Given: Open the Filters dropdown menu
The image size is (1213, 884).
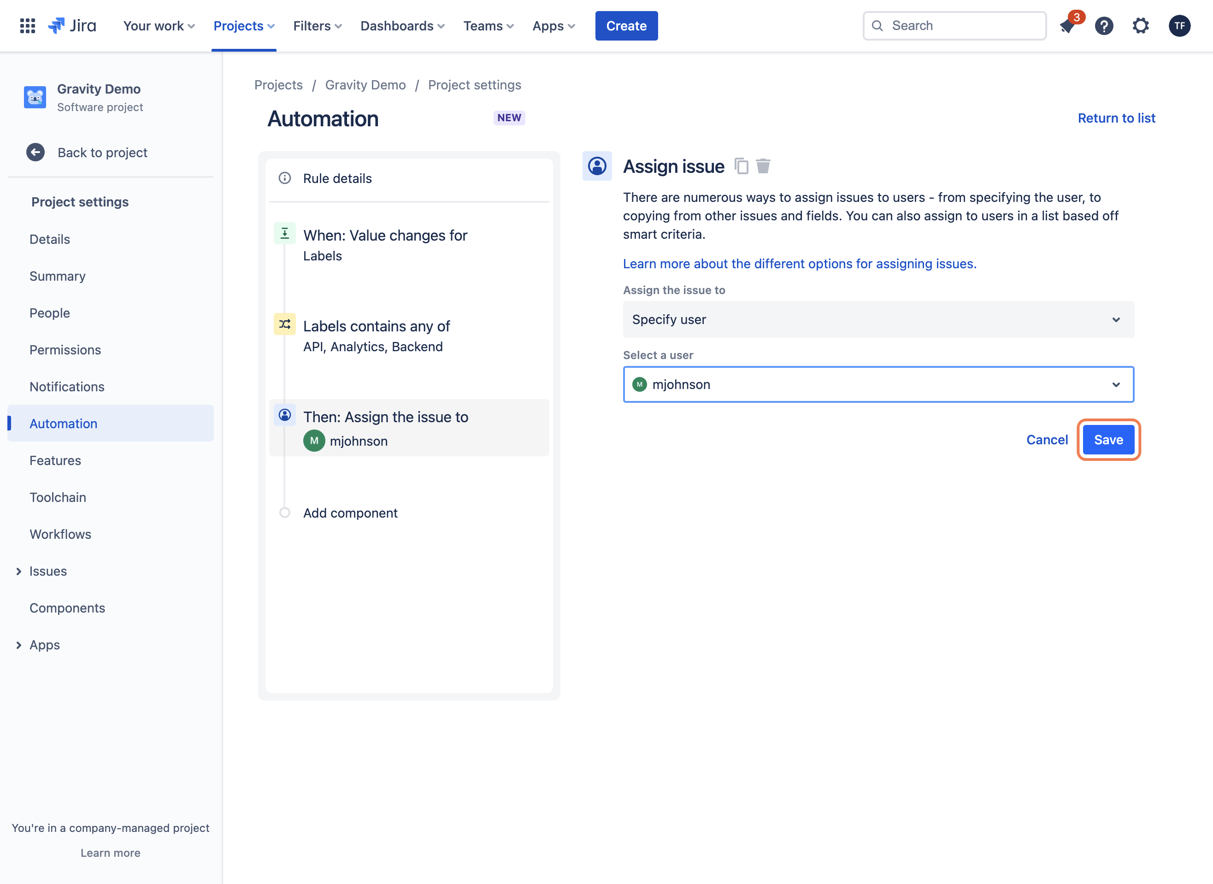Looking at the screenshot, I should (x=317, y=26).
